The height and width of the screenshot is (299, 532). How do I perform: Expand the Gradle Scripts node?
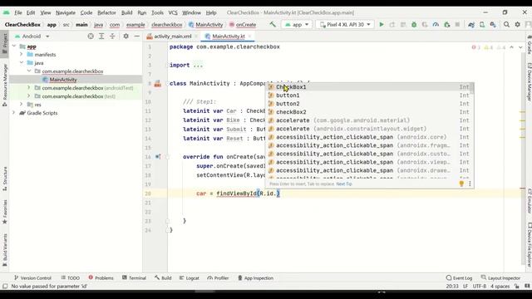point(14,113)
